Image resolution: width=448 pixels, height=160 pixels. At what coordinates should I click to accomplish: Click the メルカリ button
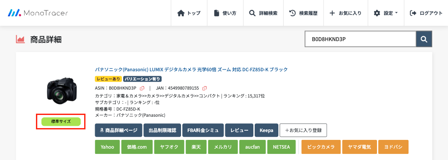[223, 147]
